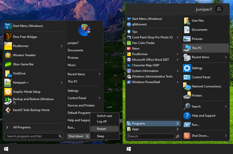Open Pictures in right menu
Screen dimensions: 233x154
point(206,39)
